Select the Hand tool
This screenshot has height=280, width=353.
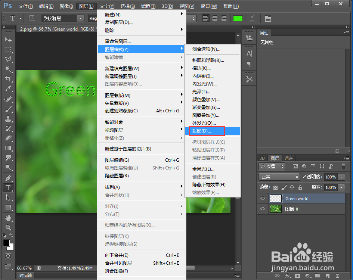(8, 218)
